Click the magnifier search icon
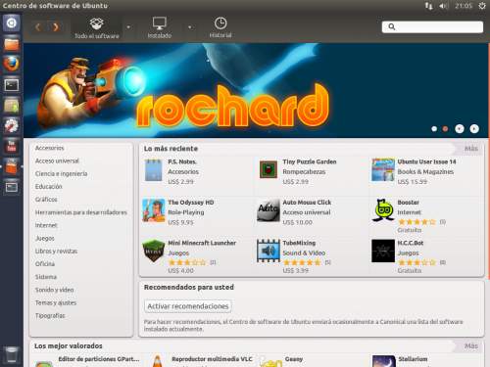490x367 pixels. (392, 26)
